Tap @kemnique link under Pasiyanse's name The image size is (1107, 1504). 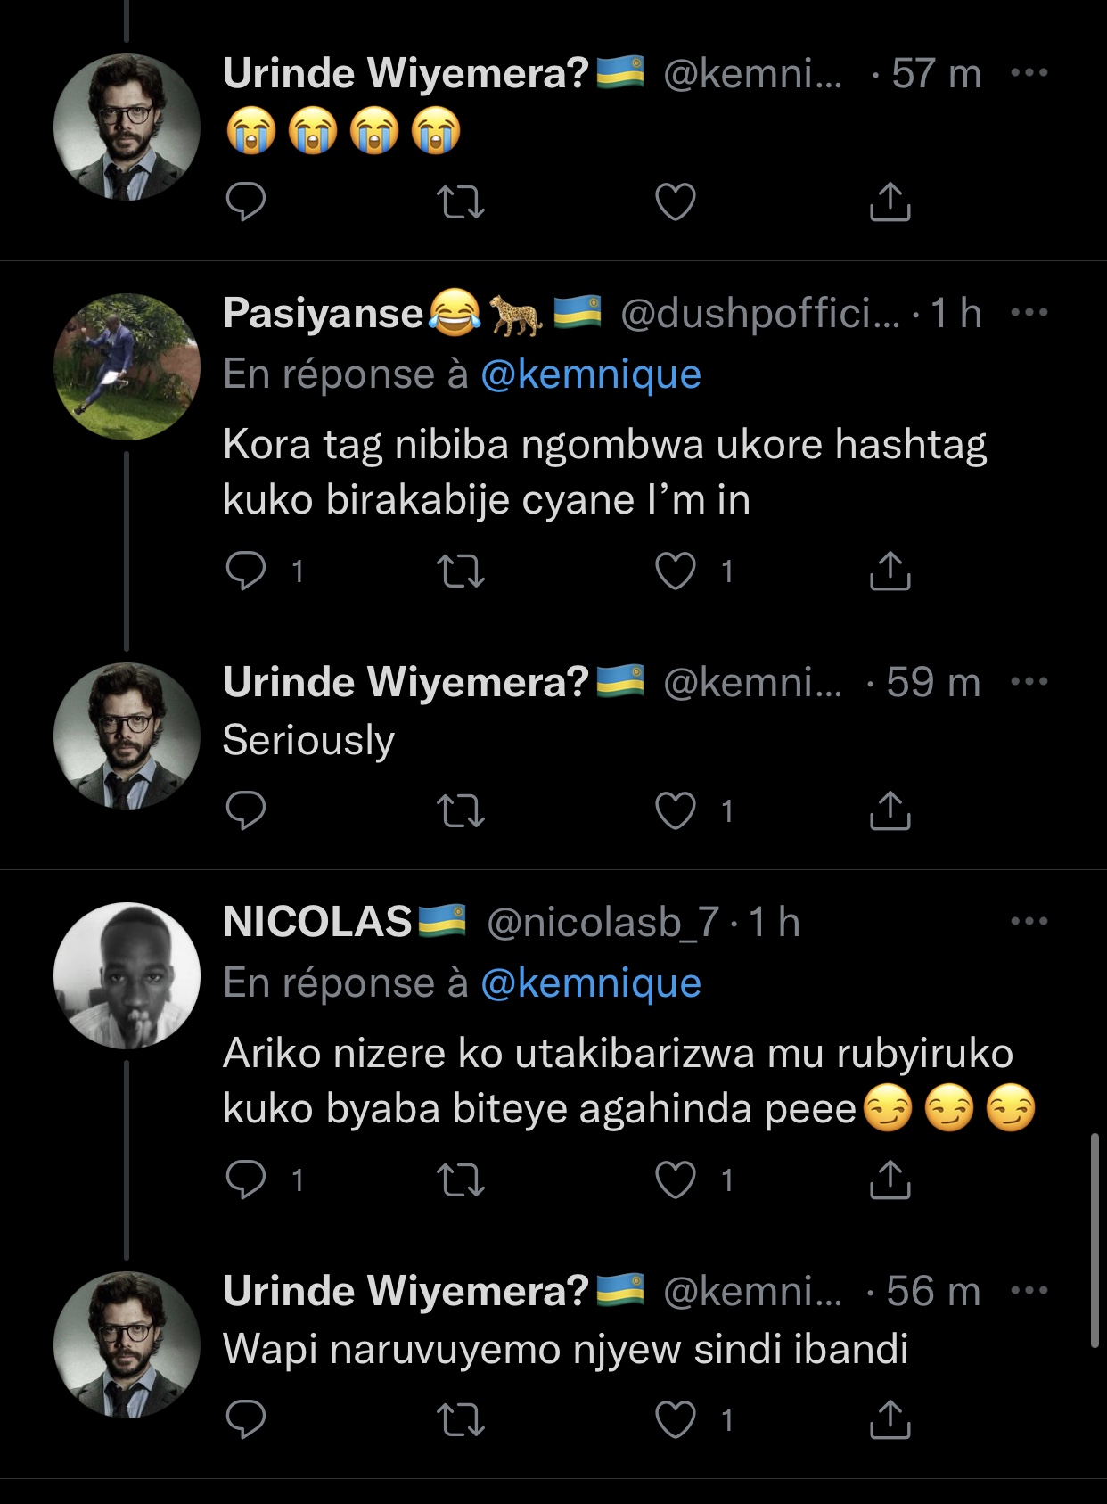click(590, 374)
